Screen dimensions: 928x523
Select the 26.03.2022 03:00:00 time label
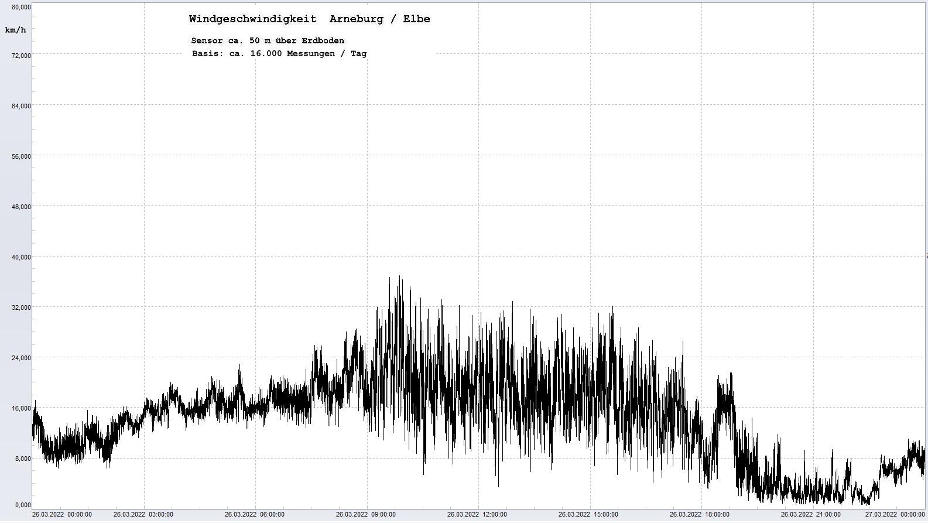coord(143,515)
